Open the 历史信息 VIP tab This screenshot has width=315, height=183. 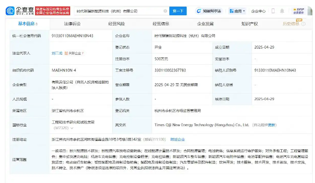291,24
